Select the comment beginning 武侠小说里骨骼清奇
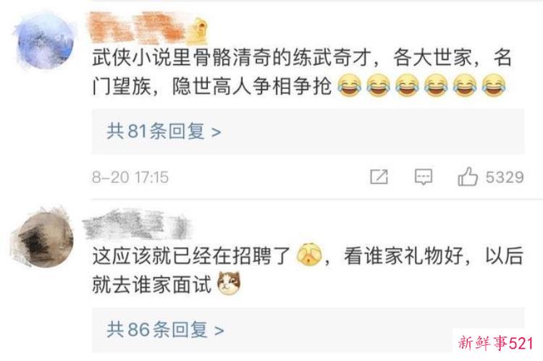The height and width of the screenshot is (361, 543). coord(302,72)
